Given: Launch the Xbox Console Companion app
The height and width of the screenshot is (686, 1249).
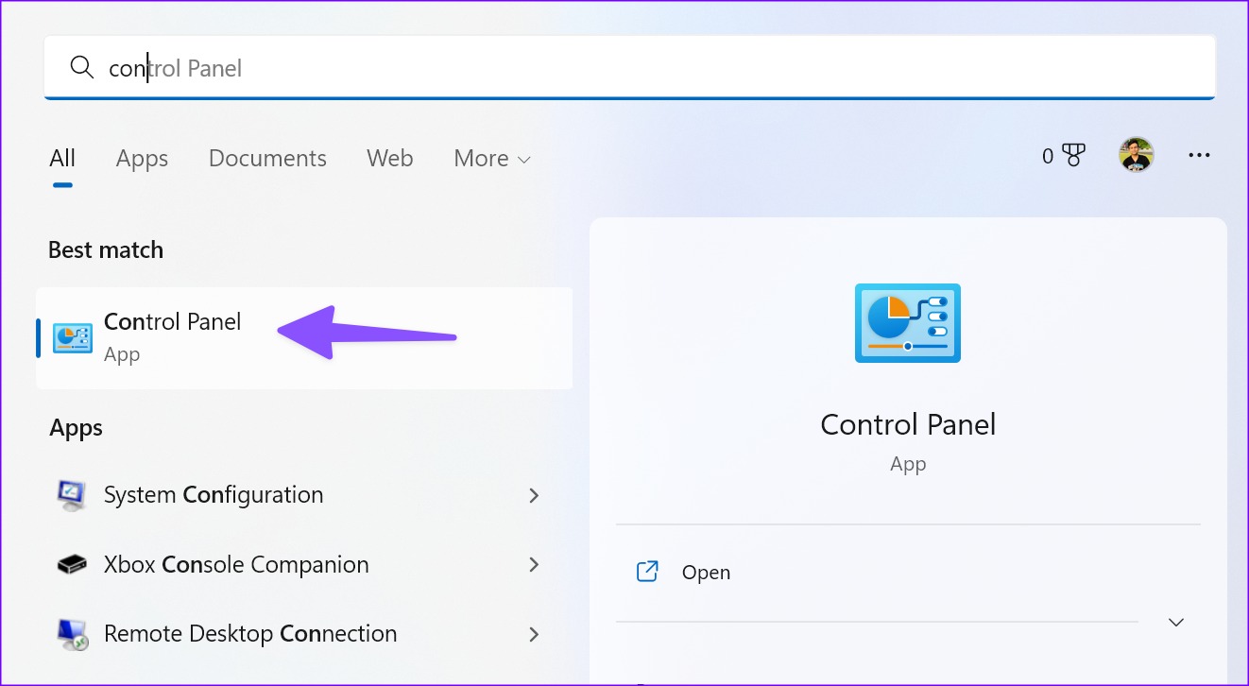Looking at the screenshot, I should tap(235, 564).
